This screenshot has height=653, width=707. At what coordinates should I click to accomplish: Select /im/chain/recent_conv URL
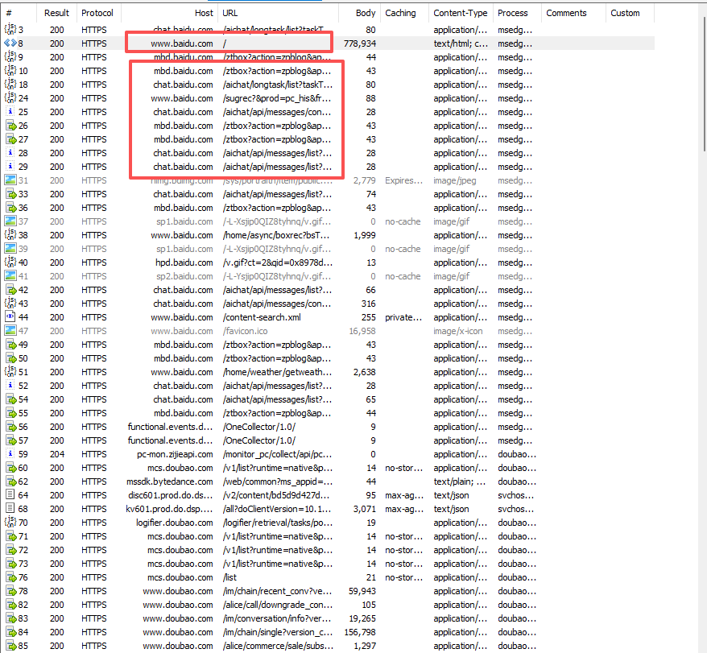click(x=277, y=591)
